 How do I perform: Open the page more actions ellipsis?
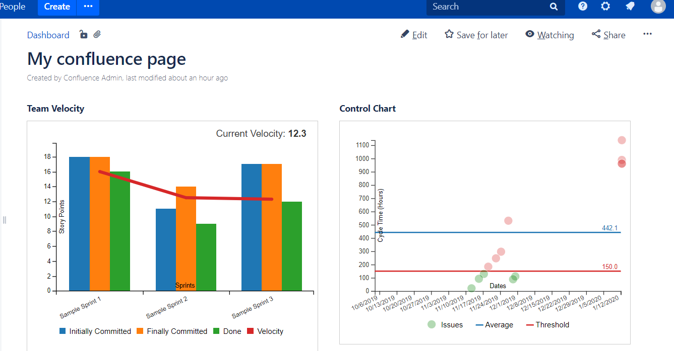pos(648,34)
